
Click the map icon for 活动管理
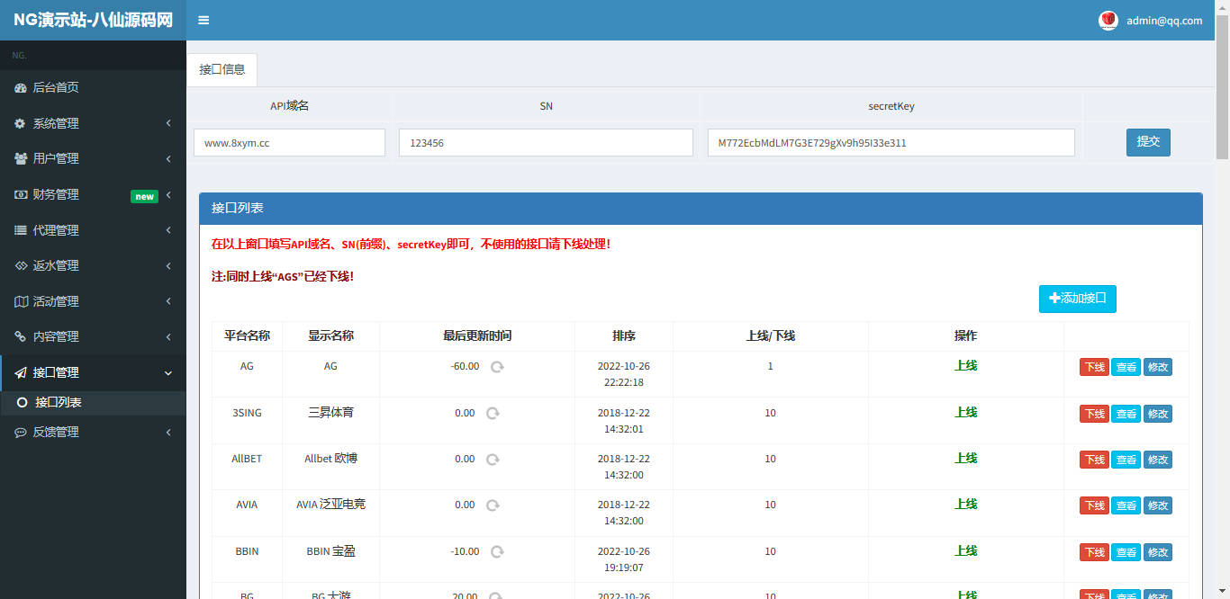pyautogui.click(x=20, y=301)
